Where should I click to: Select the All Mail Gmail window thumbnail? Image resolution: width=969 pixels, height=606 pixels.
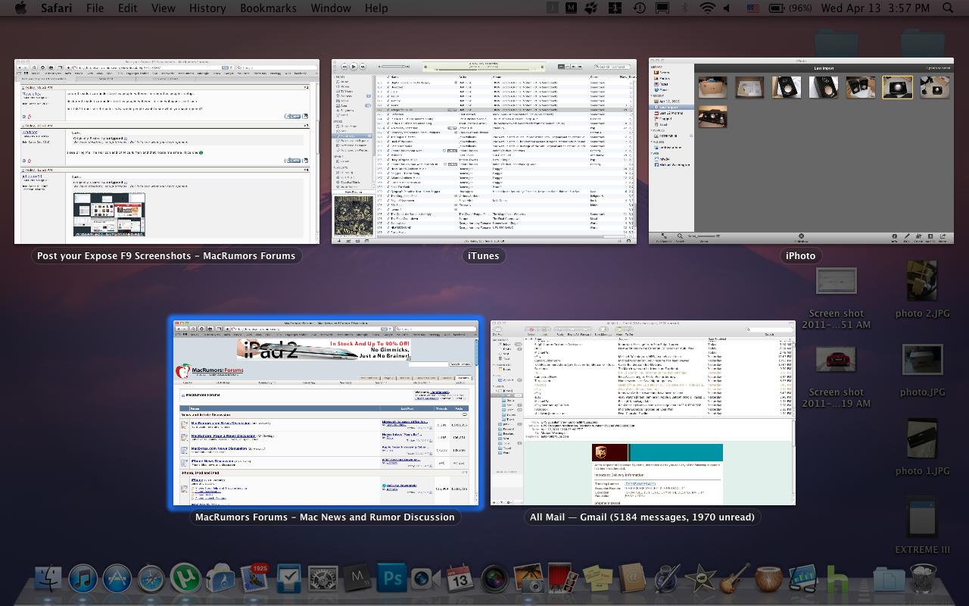643,413
